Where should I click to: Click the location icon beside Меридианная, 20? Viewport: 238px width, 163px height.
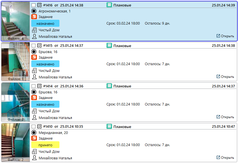(x=34, y=133)
